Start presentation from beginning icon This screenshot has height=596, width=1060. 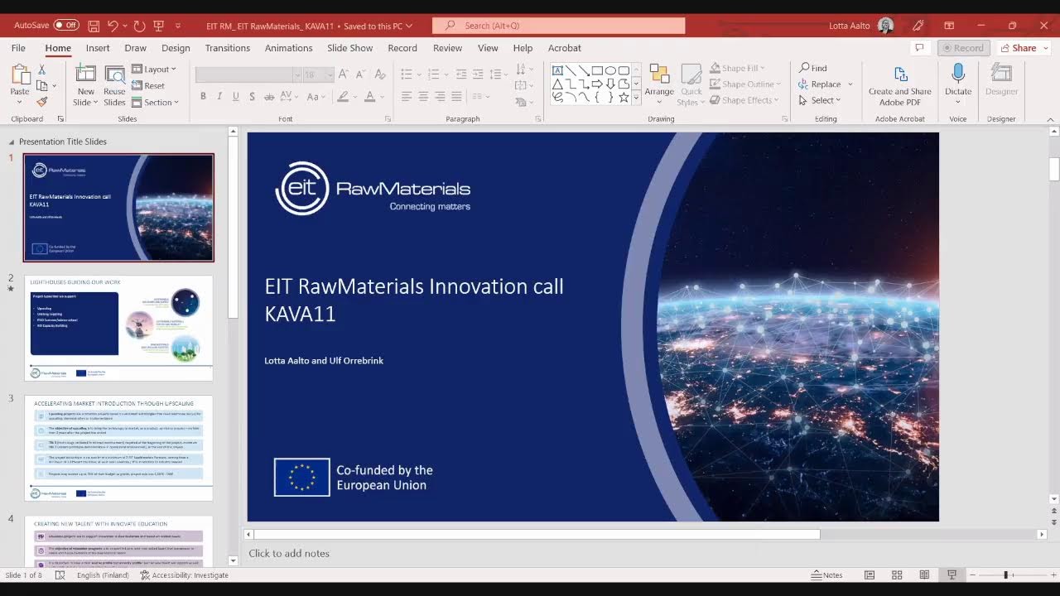(x=159, y=26)
